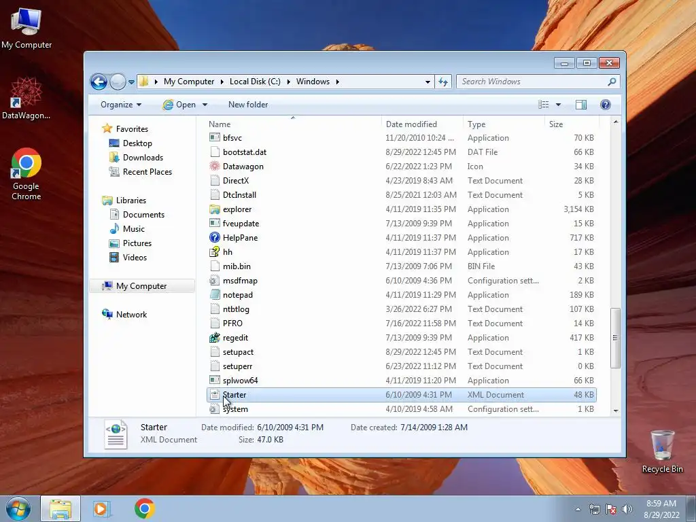This screenshot has height=522, width=696.
Task: Open Desktop in Favorites
Action: point(137,143)
